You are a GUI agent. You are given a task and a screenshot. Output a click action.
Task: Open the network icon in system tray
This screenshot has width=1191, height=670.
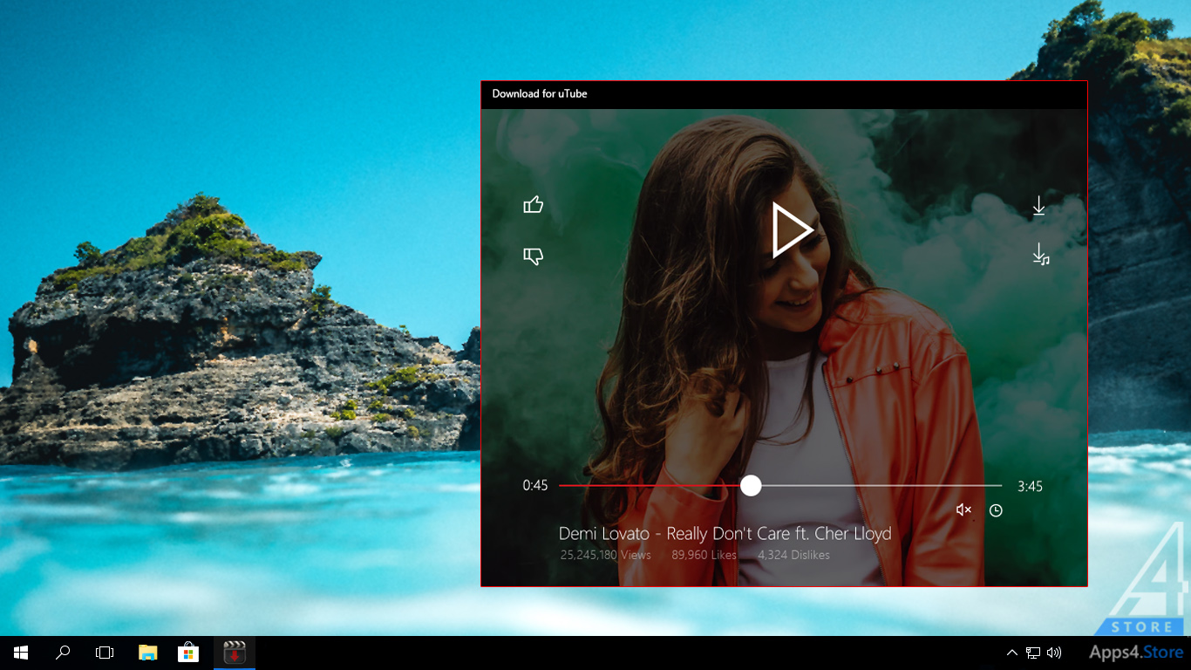point(1033,653)
